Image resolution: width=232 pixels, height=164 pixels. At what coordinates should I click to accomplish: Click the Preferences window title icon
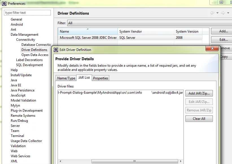[x=4, y=4]
